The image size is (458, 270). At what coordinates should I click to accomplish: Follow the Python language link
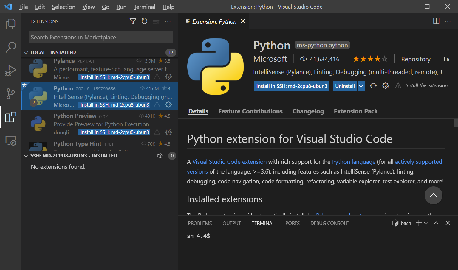point(354,162)
